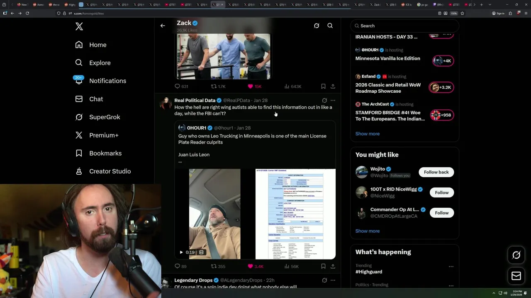531x298 pixels.
Task: Open Chat in the sidebar
Action: click(x=89, y=99)
